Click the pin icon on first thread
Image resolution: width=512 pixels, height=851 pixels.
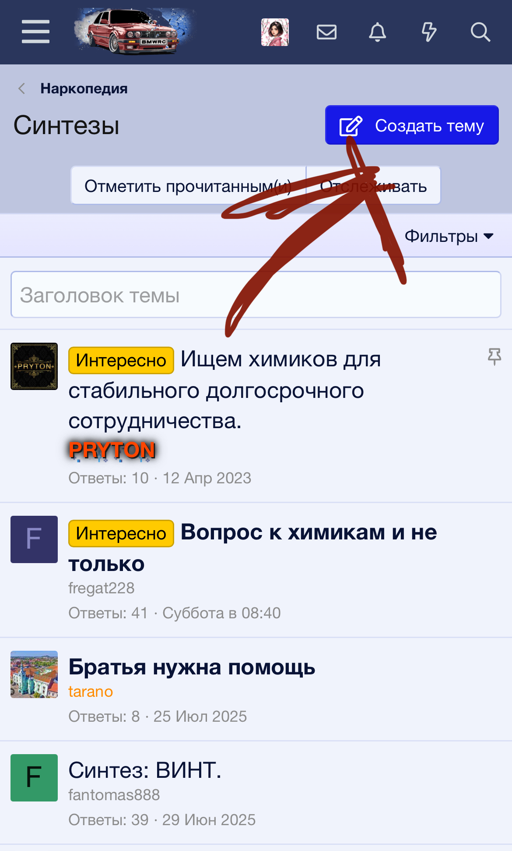(x=494, y=357)
